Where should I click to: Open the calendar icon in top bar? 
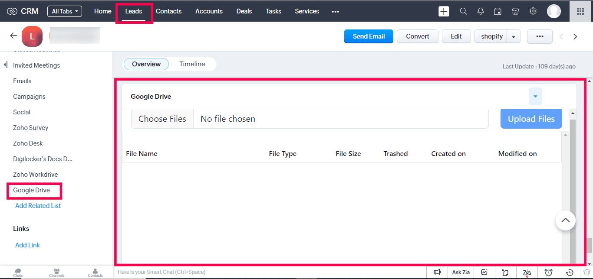pyautogui.click(x=498, y=11)
